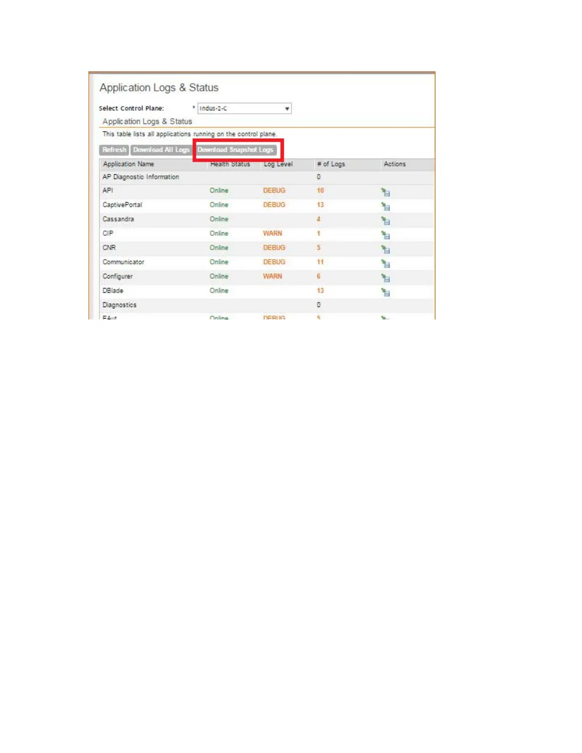Click log count 13 for DBlade

320,290
